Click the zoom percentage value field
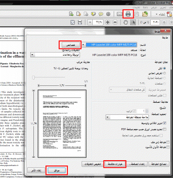This screenshot has height=178, width=173. point(98,22)
